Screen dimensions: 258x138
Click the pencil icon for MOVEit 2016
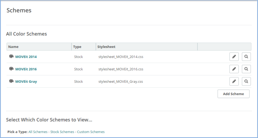pos(234,69)
